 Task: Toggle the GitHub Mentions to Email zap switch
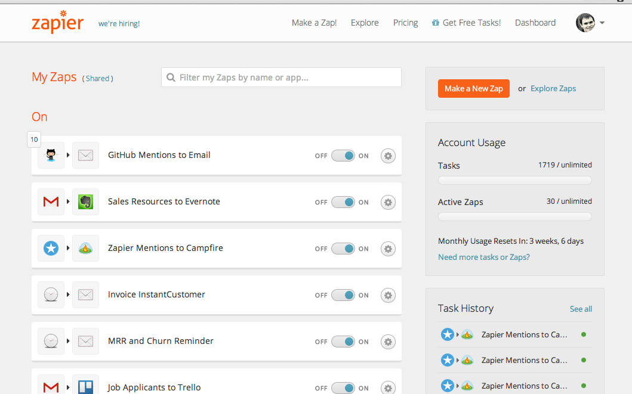pyautogui.click(x=343, y=156)
